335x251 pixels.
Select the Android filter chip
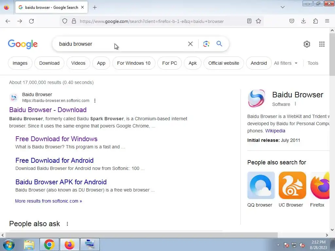(259, 63)
